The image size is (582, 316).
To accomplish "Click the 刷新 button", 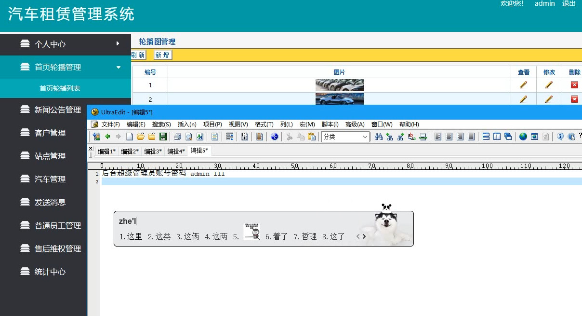I will coord(138,55).
